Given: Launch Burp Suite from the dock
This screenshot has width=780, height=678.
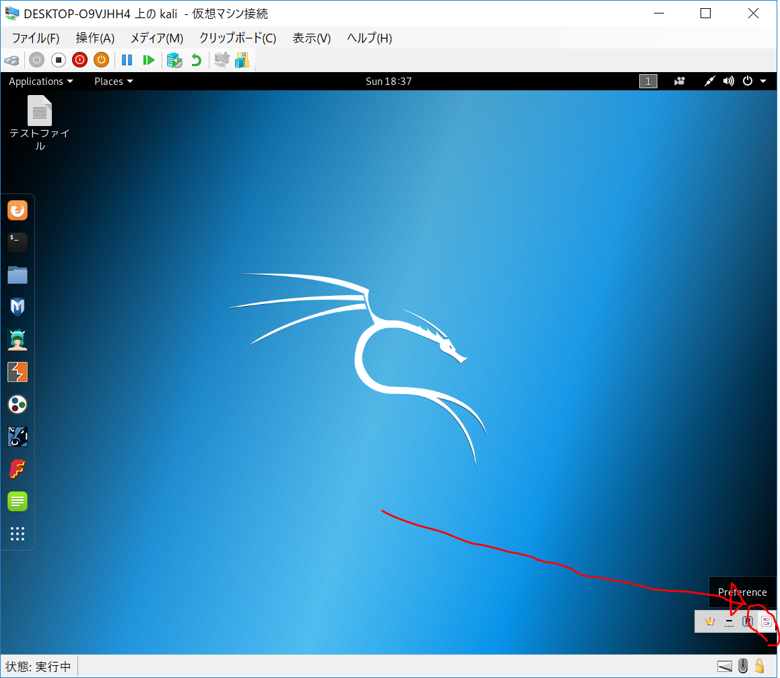Looking at the screenshot, I should pyautogui.click(x=18, y=372).
